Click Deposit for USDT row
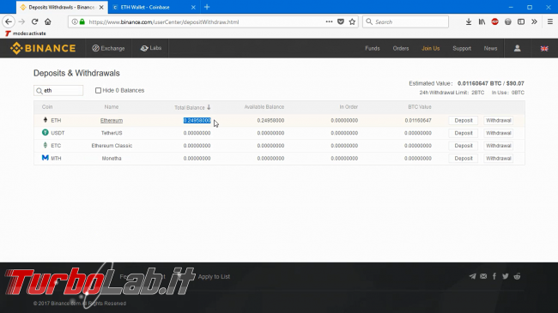The height and width of the screenshot is (313, 558). (x=464, y=133)
